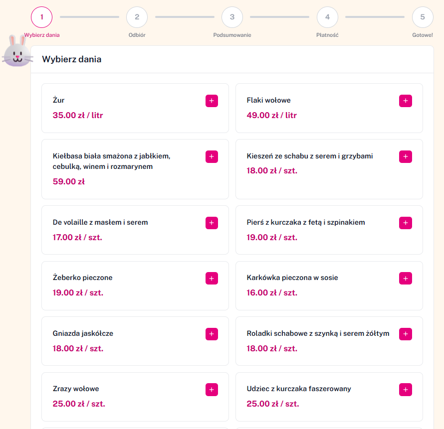Viewport: 444px width, 429px height.
Task: Add Zrazy wołowe with plus button
Action: pos(212,390)
